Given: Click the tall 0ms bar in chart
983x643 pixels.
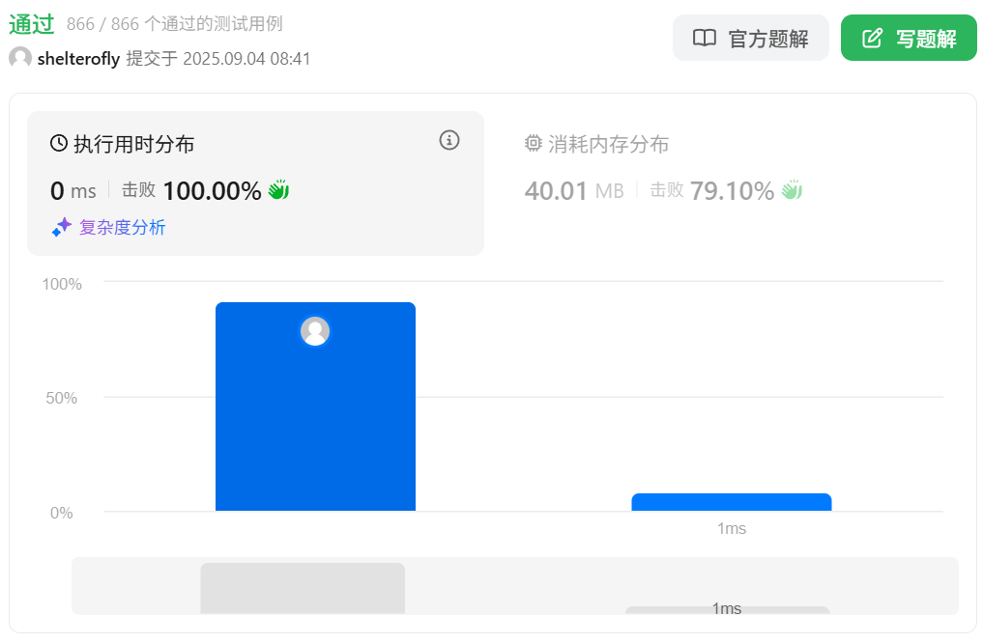Looking at the screenshot, I should click(315, 406).
